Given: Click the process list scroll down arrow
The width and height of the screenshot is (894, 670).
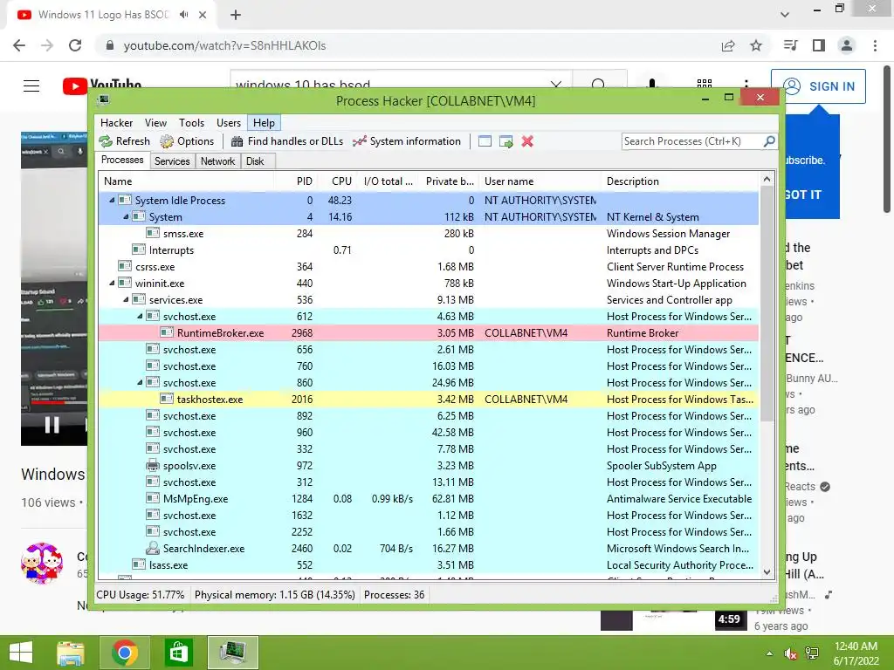Looking at the screenshot, I should tap(767, 572).
